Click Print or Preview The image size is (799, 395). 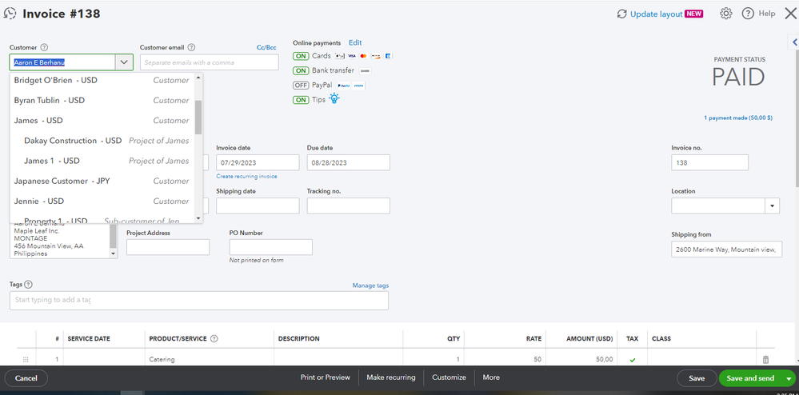(325, 377)
